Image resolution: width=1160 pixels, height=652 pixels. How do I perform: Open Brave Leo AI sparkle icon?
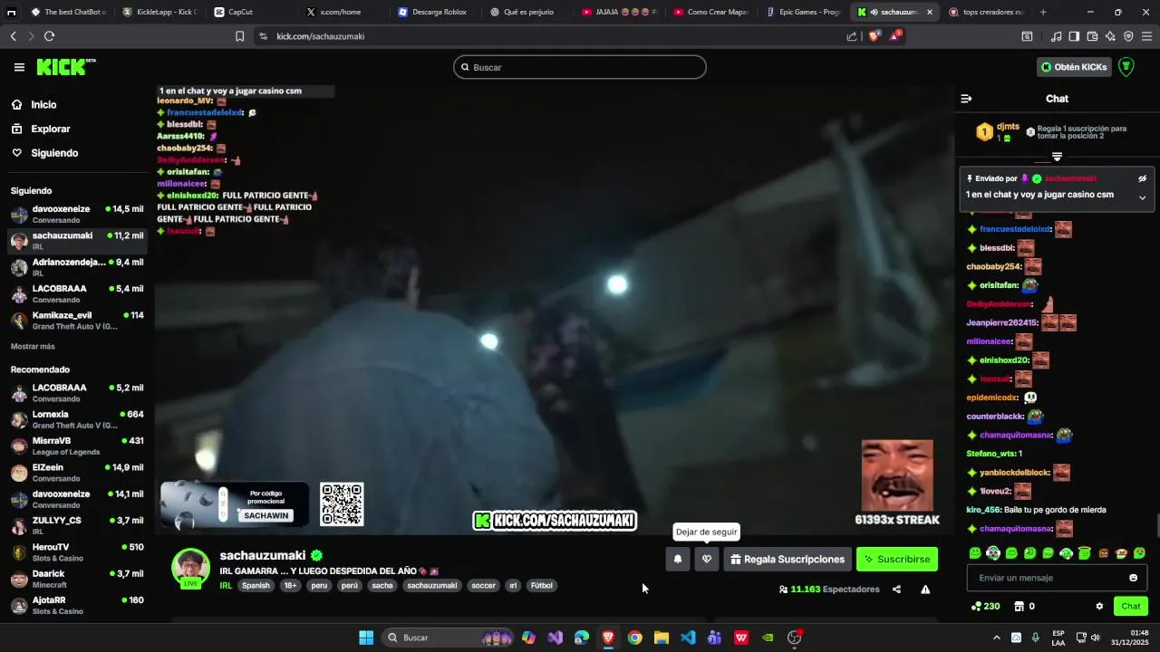point(1110,36)
